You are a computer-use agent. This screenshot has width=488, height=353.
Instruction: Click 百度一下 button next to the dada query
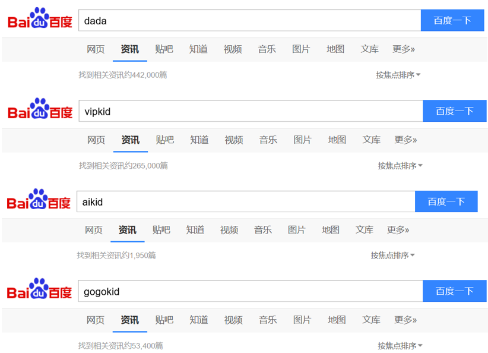pyautogui.click(x=452, y=21)
